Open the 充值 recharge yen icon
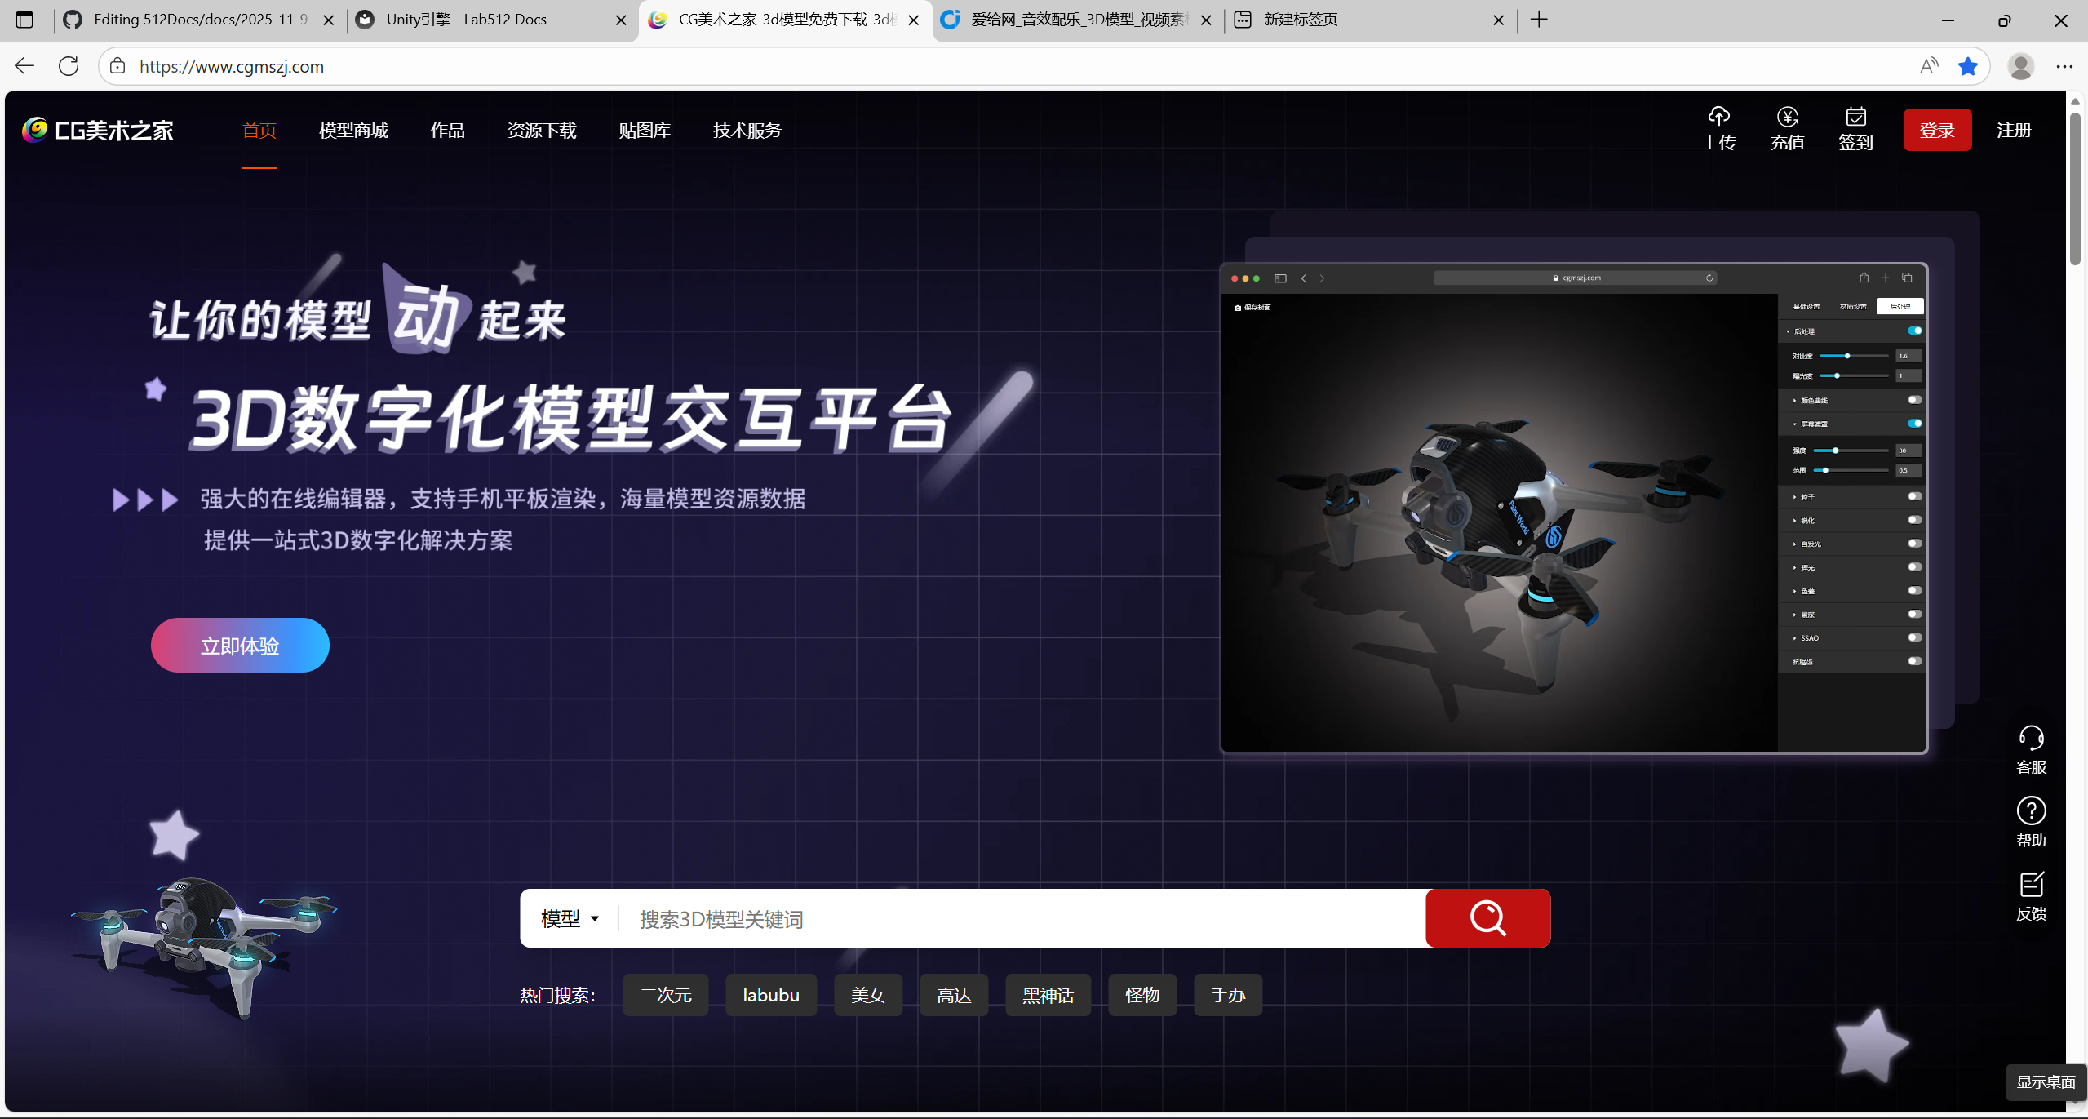Screen dimensions: 2088x1119 coord(1787,117)
